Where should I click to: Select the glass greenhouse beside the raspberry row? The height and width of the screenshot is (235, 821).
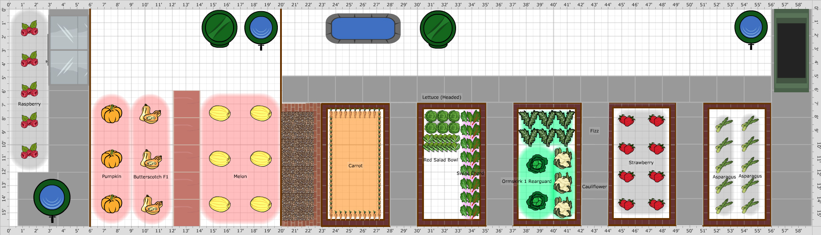coord(69,50)
